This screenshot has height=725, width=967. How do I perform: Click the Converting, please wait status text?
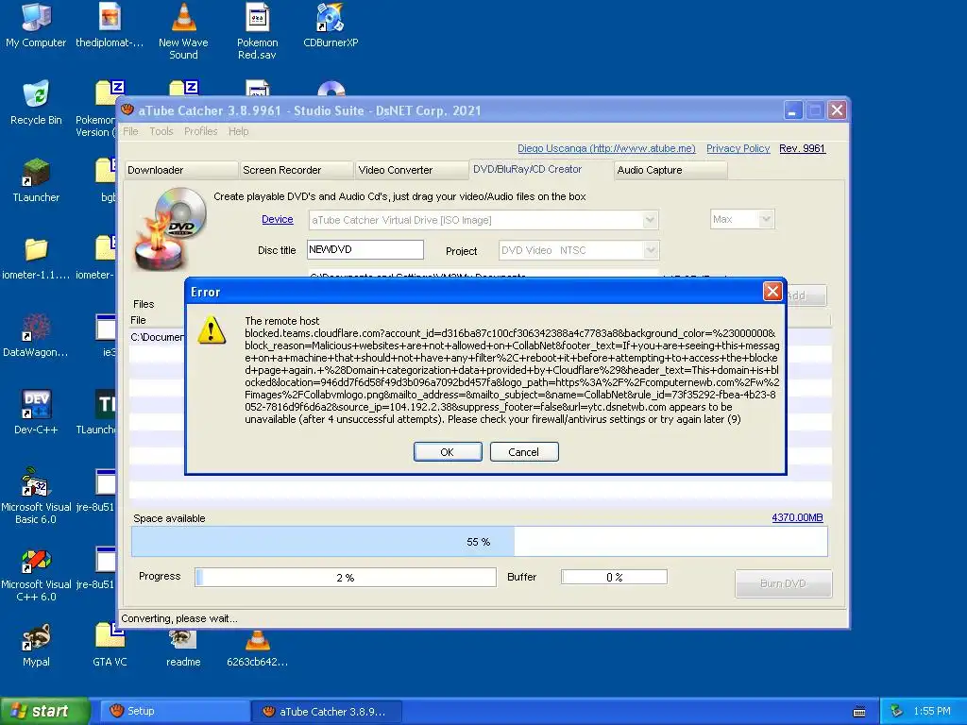178,618
